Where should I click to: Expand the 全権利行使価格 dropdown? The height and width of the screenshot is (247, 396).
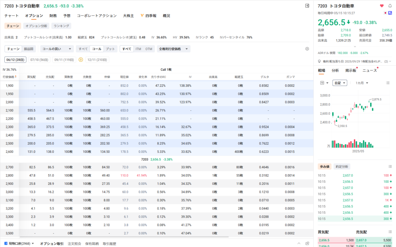173,49
